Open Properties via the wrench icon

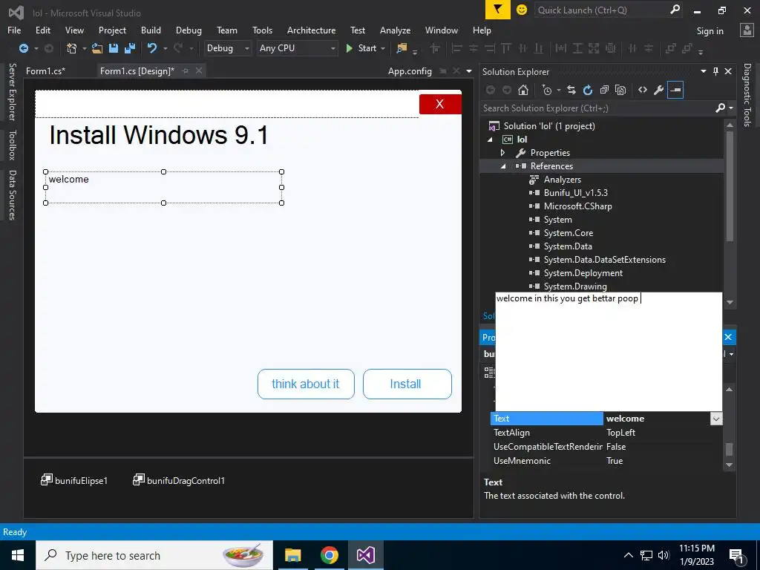click(659, 90)
